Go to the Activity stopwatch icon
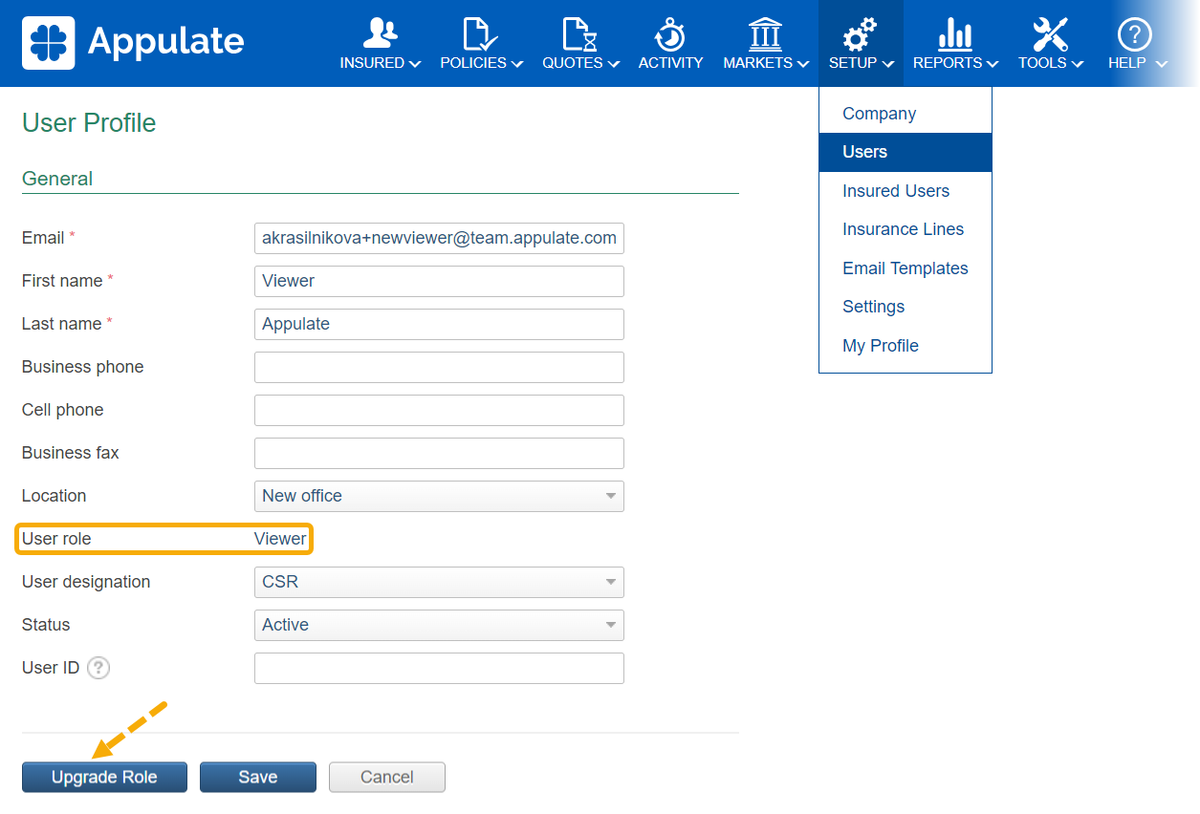1200x814 pixels. click(670, 33)
